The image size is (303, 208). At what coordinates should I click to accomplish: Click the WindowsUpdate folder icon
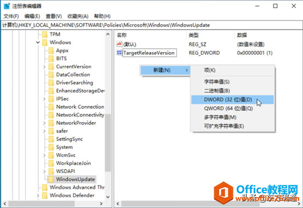pos(51,180)
